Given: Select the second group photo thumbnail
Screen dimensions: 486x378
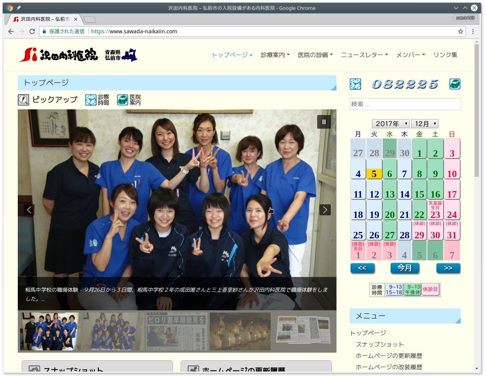Looking at the screenshot, I should coord(114,331).
